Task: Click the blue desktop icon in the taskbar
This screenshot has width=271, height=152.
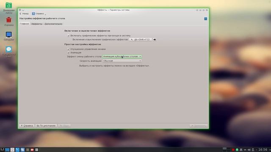Action: [x=7, y=150]
